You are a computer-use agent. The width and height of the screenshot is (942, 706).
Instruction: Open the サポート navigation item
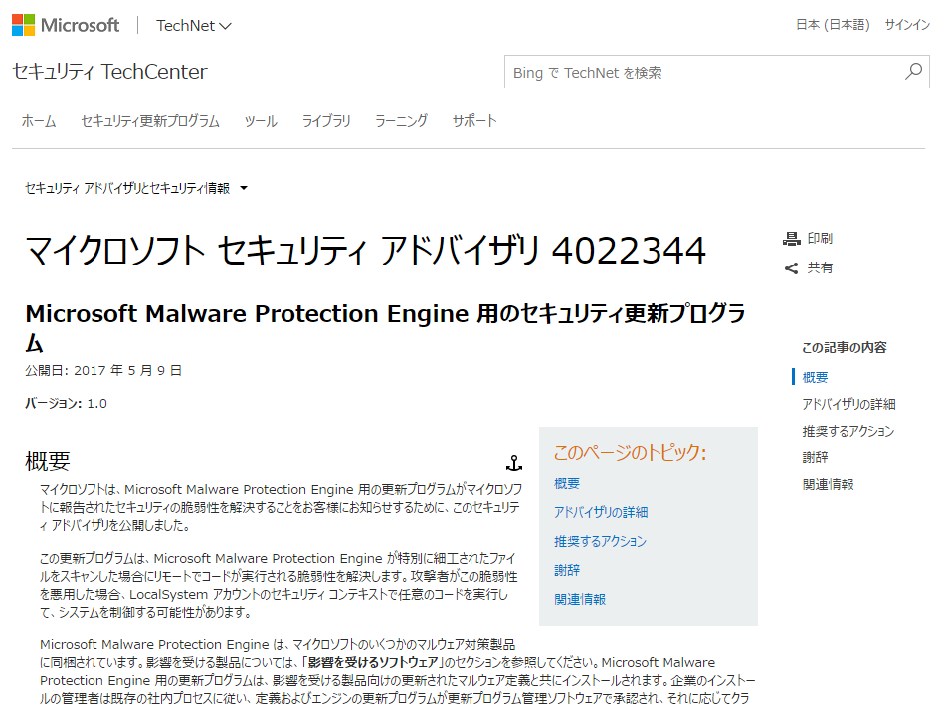point(474,121)
